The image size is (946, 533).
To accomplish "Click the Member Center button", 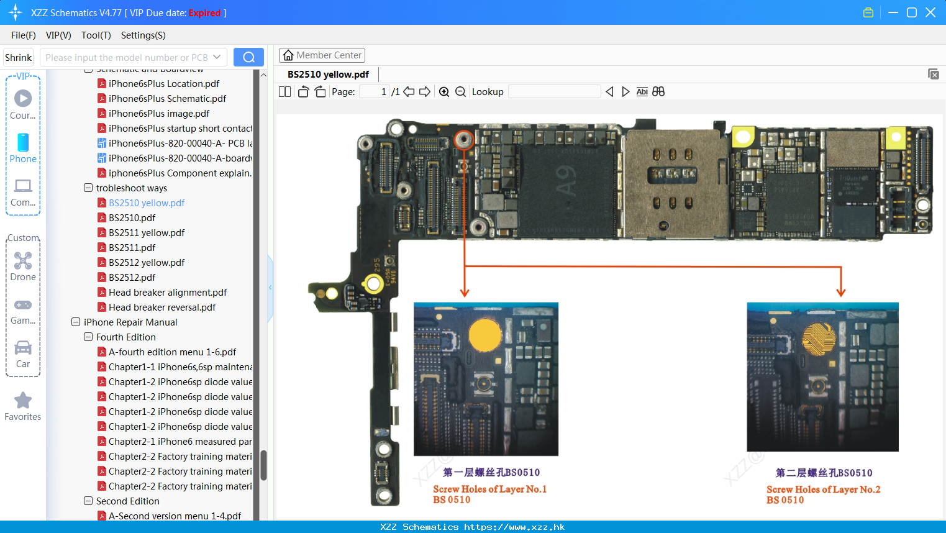I will [x=322, y=55].
